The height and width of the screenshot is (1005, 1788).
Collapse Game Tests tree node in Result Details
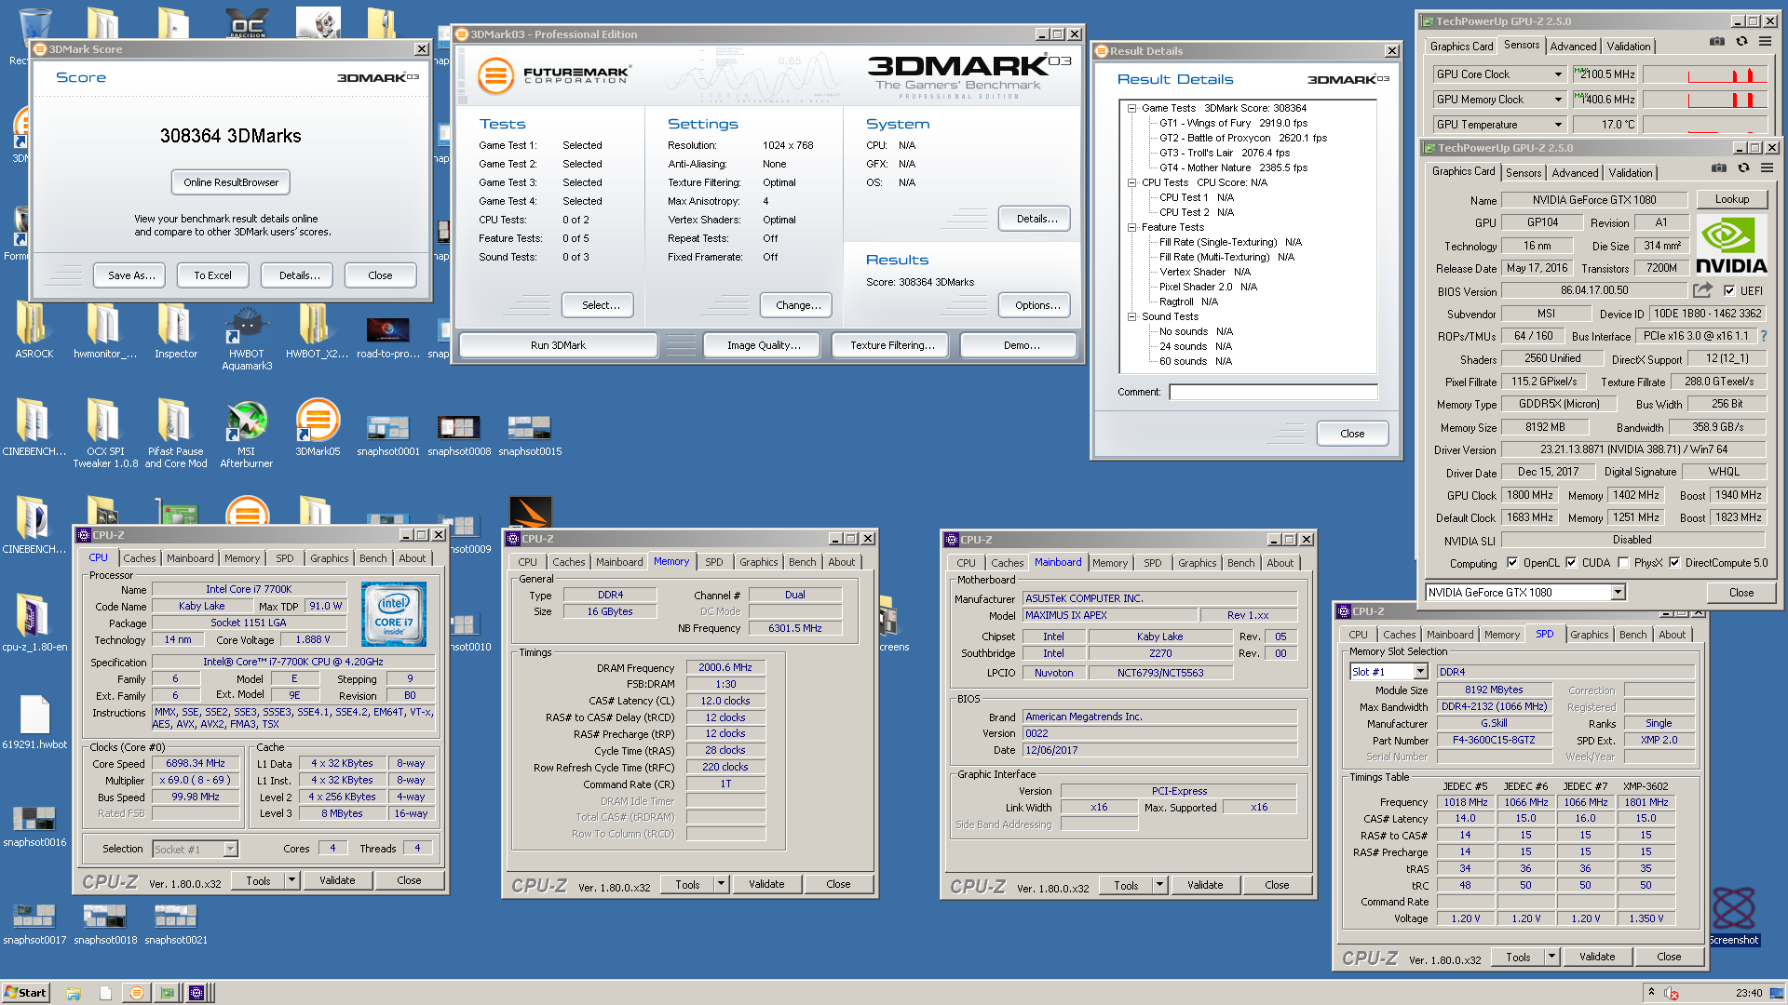(x=1131, y=109)
